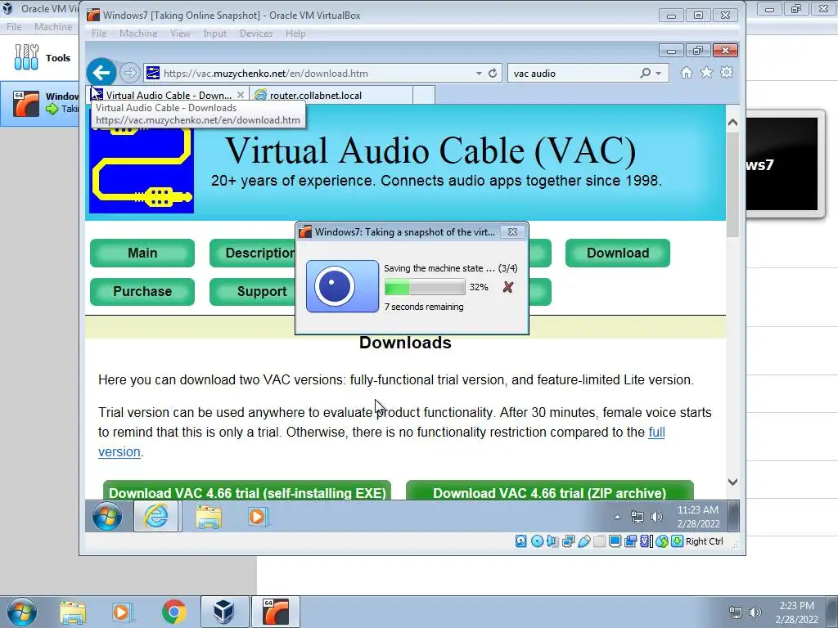Open the favorites star in Internet Explorer
Viewport: 838px width, 628px height.
click(706, 73)
